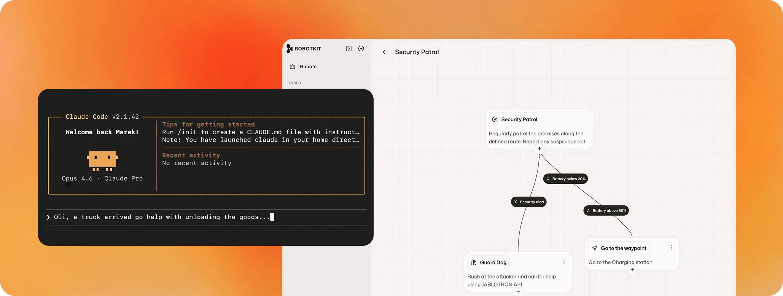Select the Guard Dog node title

click(493, 263)
